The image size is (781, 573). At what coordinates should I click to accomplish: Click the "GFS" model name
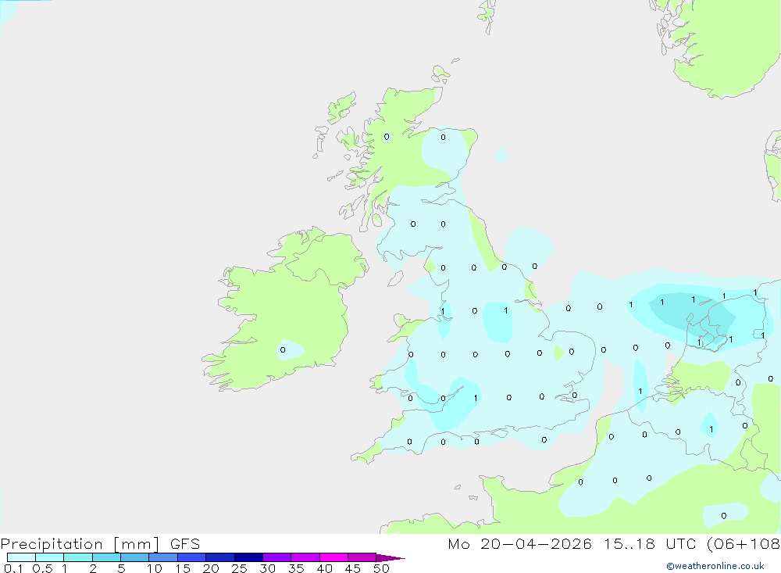185,543
